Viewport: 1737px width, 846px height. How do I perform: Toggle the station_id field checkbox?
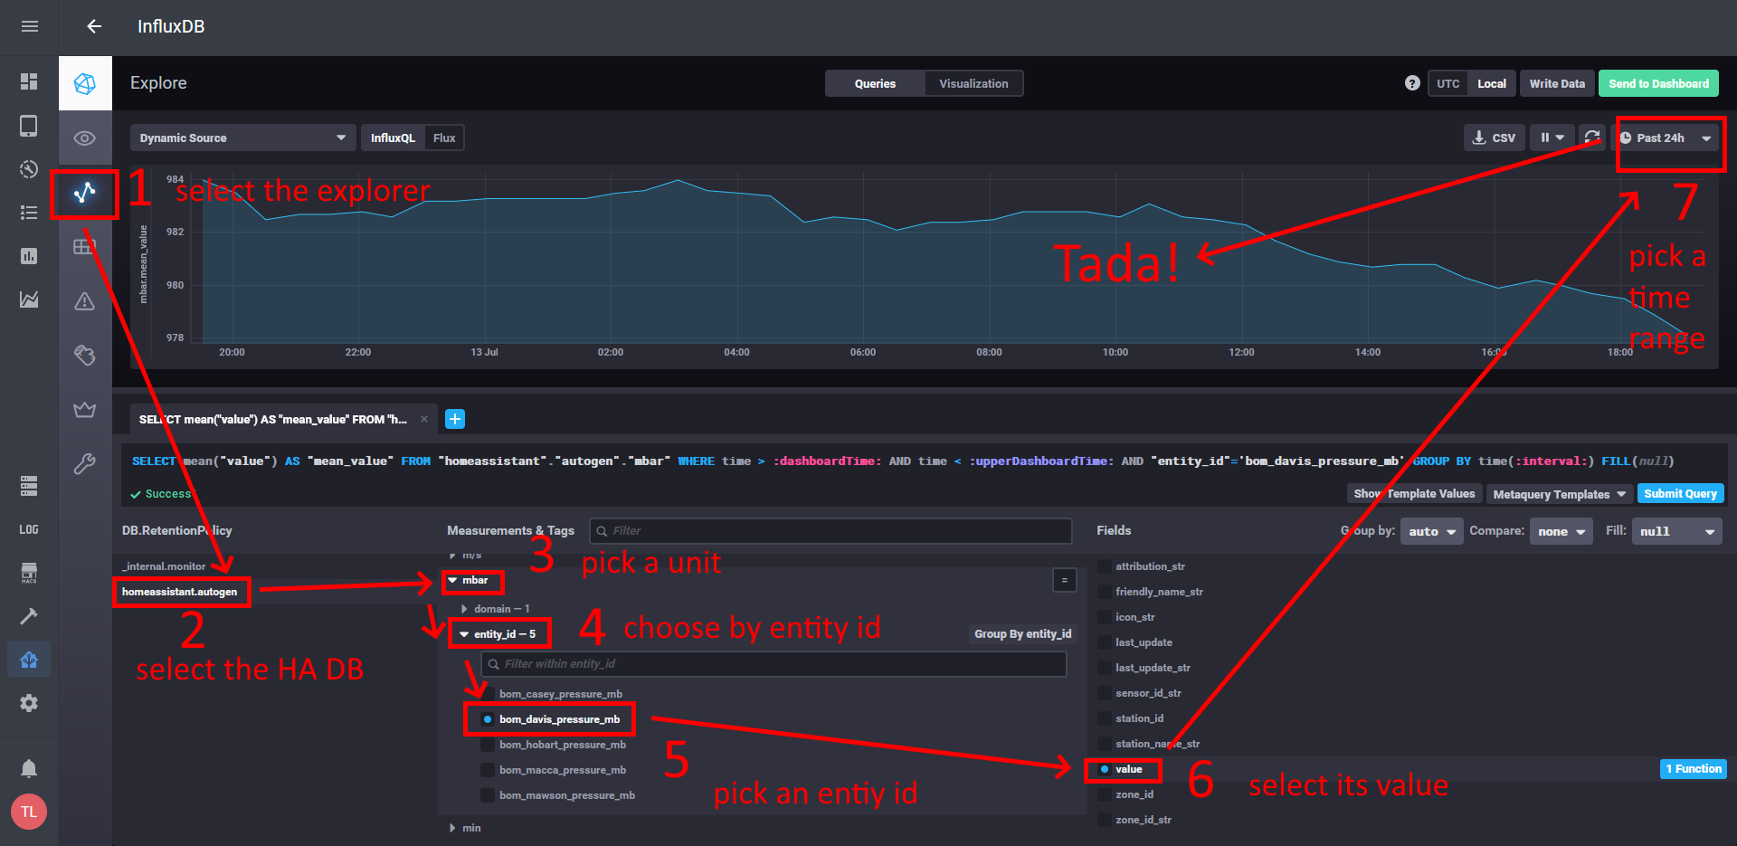[x=1105, y=718]
